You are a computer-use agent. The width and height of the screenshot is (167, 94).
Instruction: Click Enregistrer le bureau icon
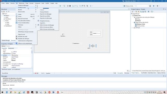[38, 21]
